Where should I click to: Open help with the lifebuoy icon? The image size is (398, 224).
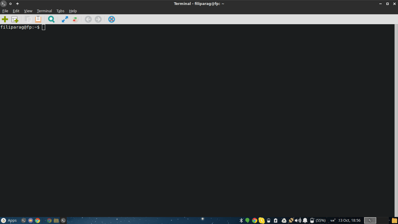tap(112, 19)
